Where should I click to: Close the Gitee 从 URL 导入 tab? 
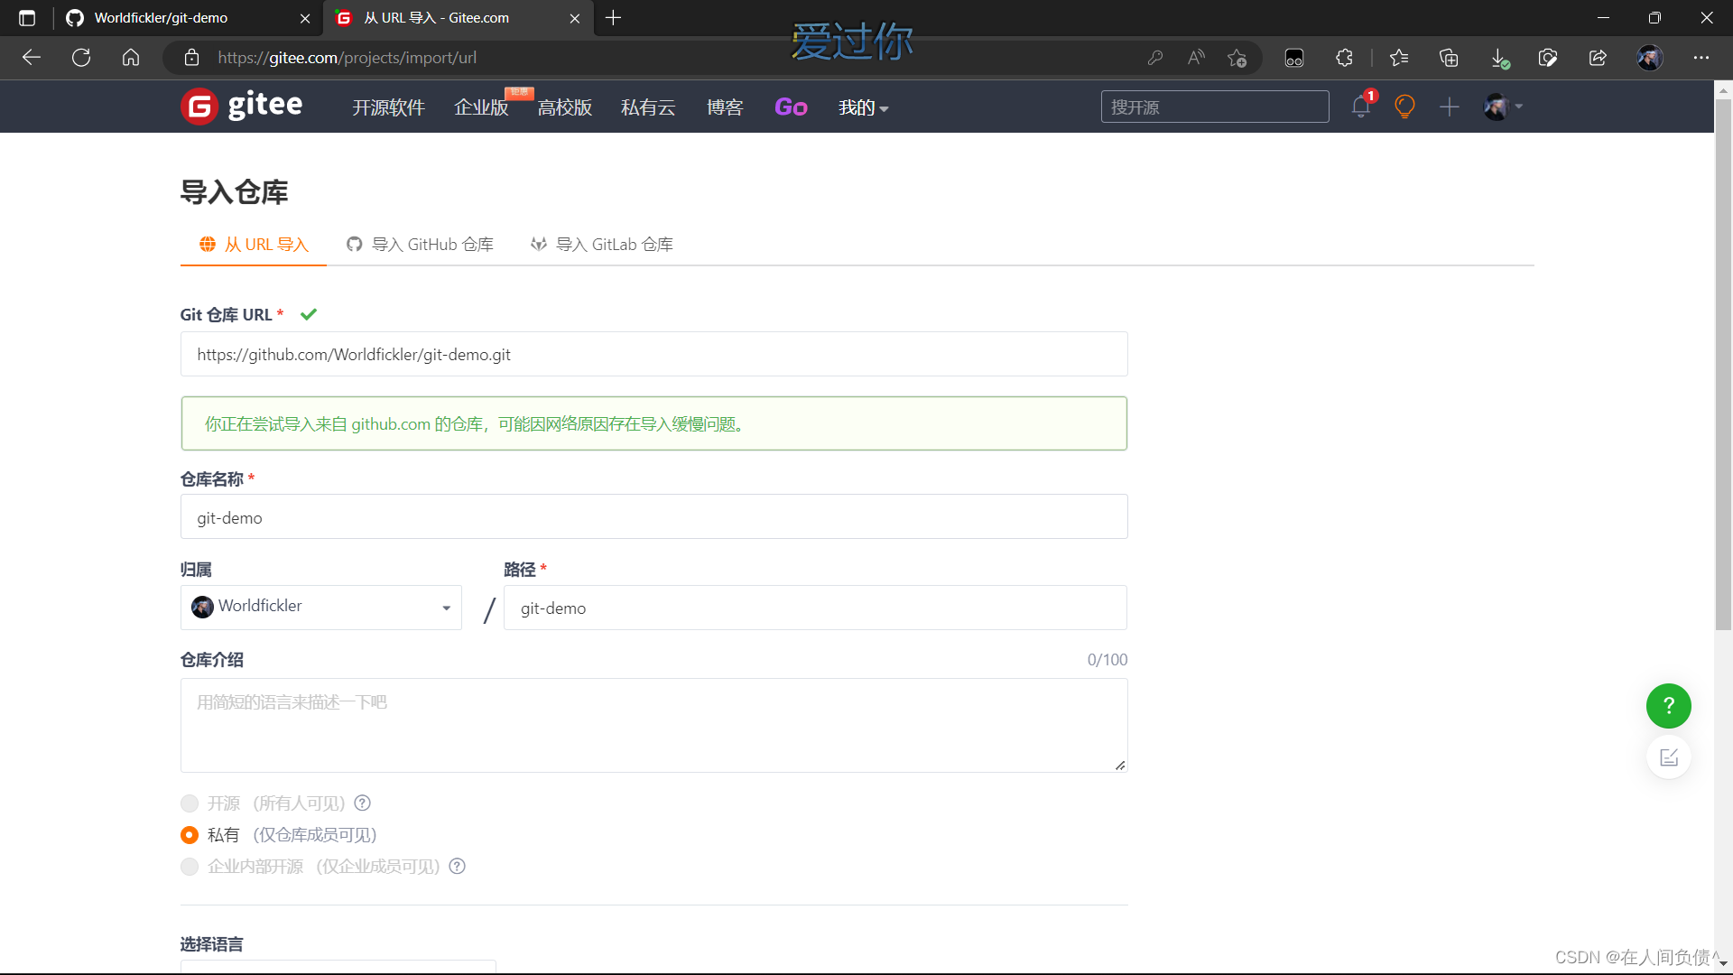(575, 18)
